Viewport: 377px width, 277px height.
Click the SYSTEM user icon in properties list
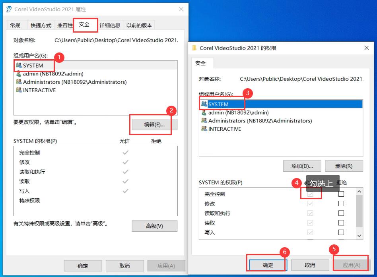(x=19, y=65)
